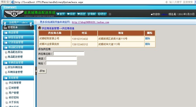This screenshot has width=196, height=107.
Task: Collapse the 商品配送管理 menu section
Action: 18,47
